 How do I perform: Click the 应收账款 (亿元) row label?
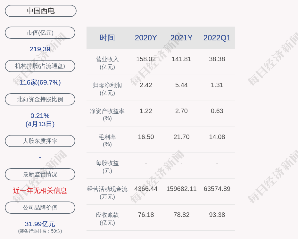tap(107, 219)
